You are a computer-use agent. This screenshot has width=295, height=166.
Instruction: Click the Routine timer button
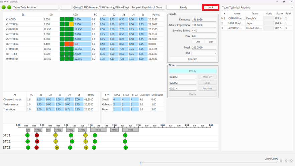[x=207, y=88]
